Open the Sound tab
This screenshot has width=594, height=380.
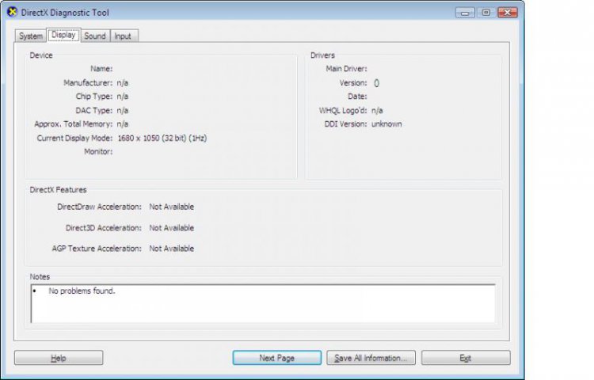(95, 36)
